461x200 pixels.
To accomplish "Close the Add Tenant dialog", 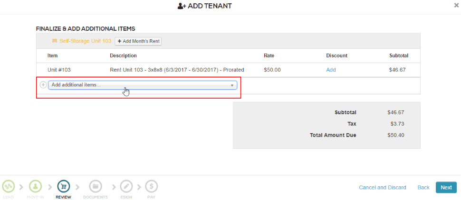I will (x=457, y=6).
